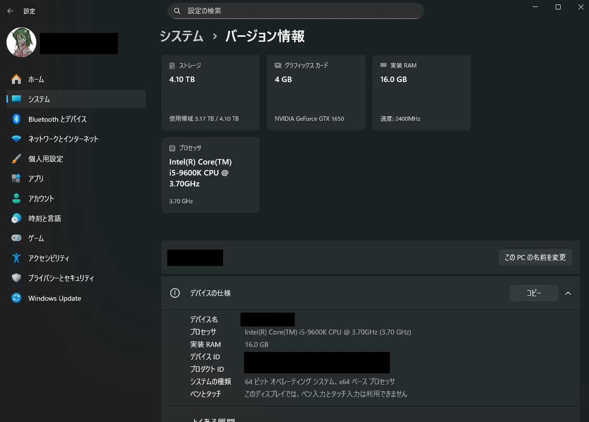Click この PC の名前を変更 button
589x422 pixels.
(x=535, y=257)
